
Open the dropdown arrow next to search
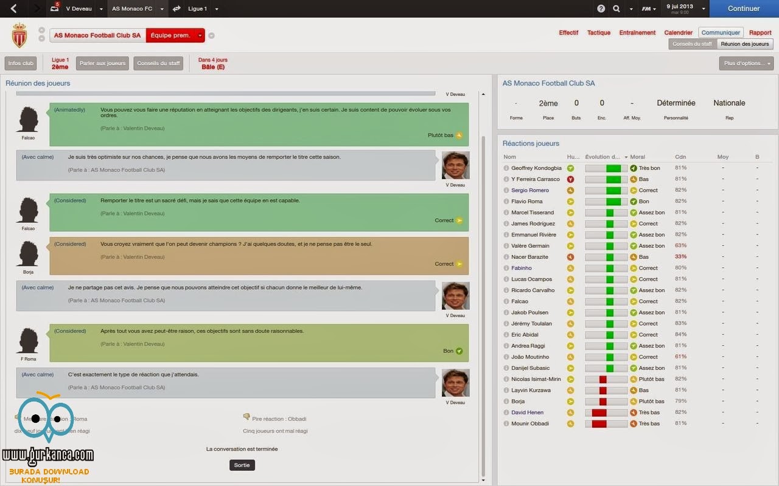631,9
